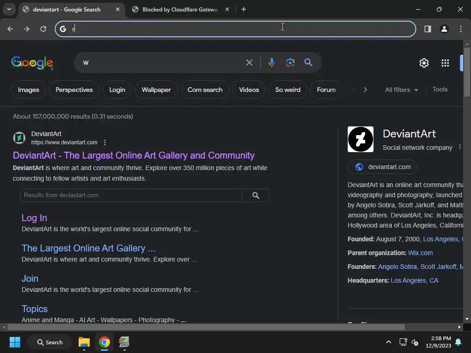Show more filter chips with right chevron
Screen dimensions: 471x353
[x=365, y=90]
